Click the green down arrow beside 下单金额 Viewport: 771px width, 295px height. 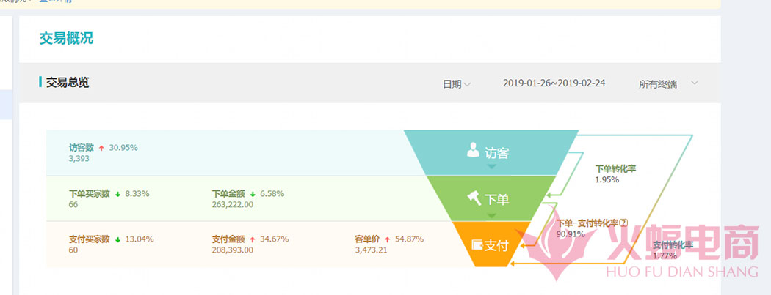coord(253,194)
